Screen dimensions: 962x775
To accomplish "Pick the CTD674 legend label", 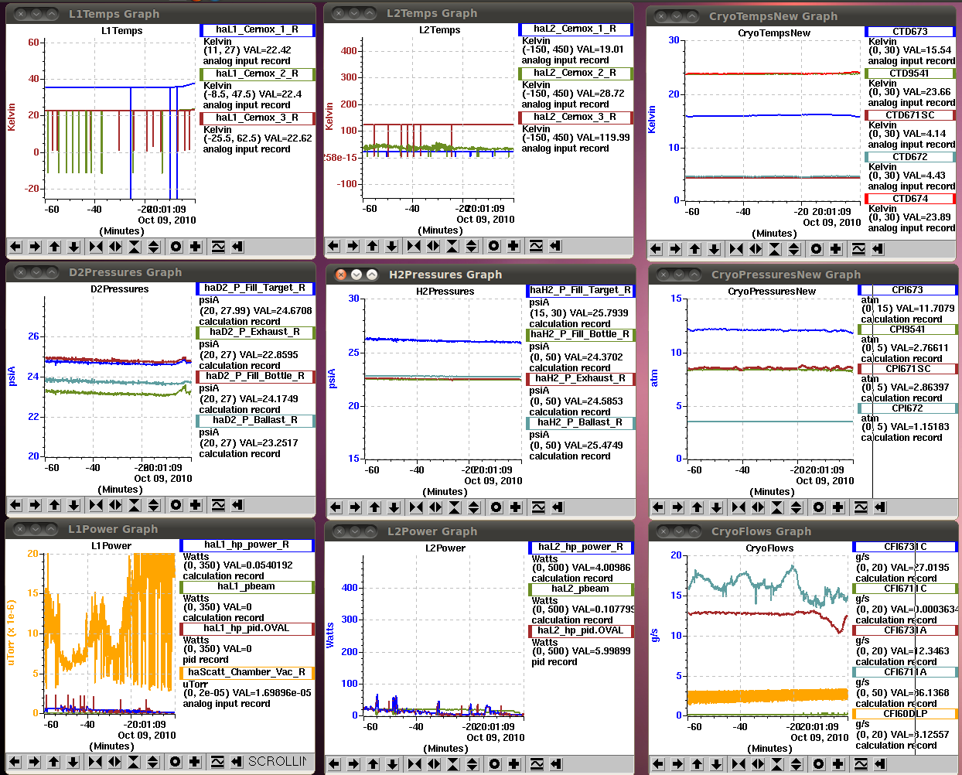I will [x=910, y=199].
